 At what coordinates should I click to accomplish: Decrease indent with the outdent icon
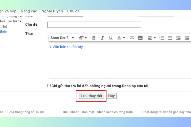point(178,38)
